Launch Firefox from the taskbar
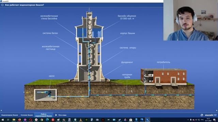 click(19, 120)
